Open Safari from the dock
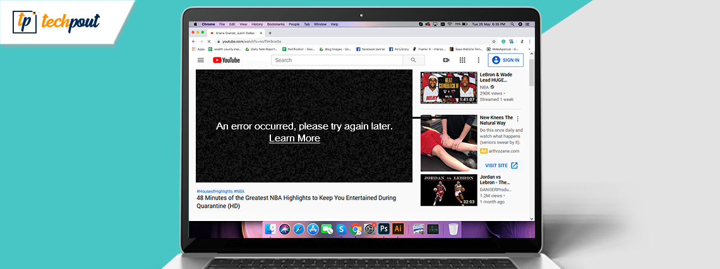Viewport: 720px width, 269px height. pos(299,229)
